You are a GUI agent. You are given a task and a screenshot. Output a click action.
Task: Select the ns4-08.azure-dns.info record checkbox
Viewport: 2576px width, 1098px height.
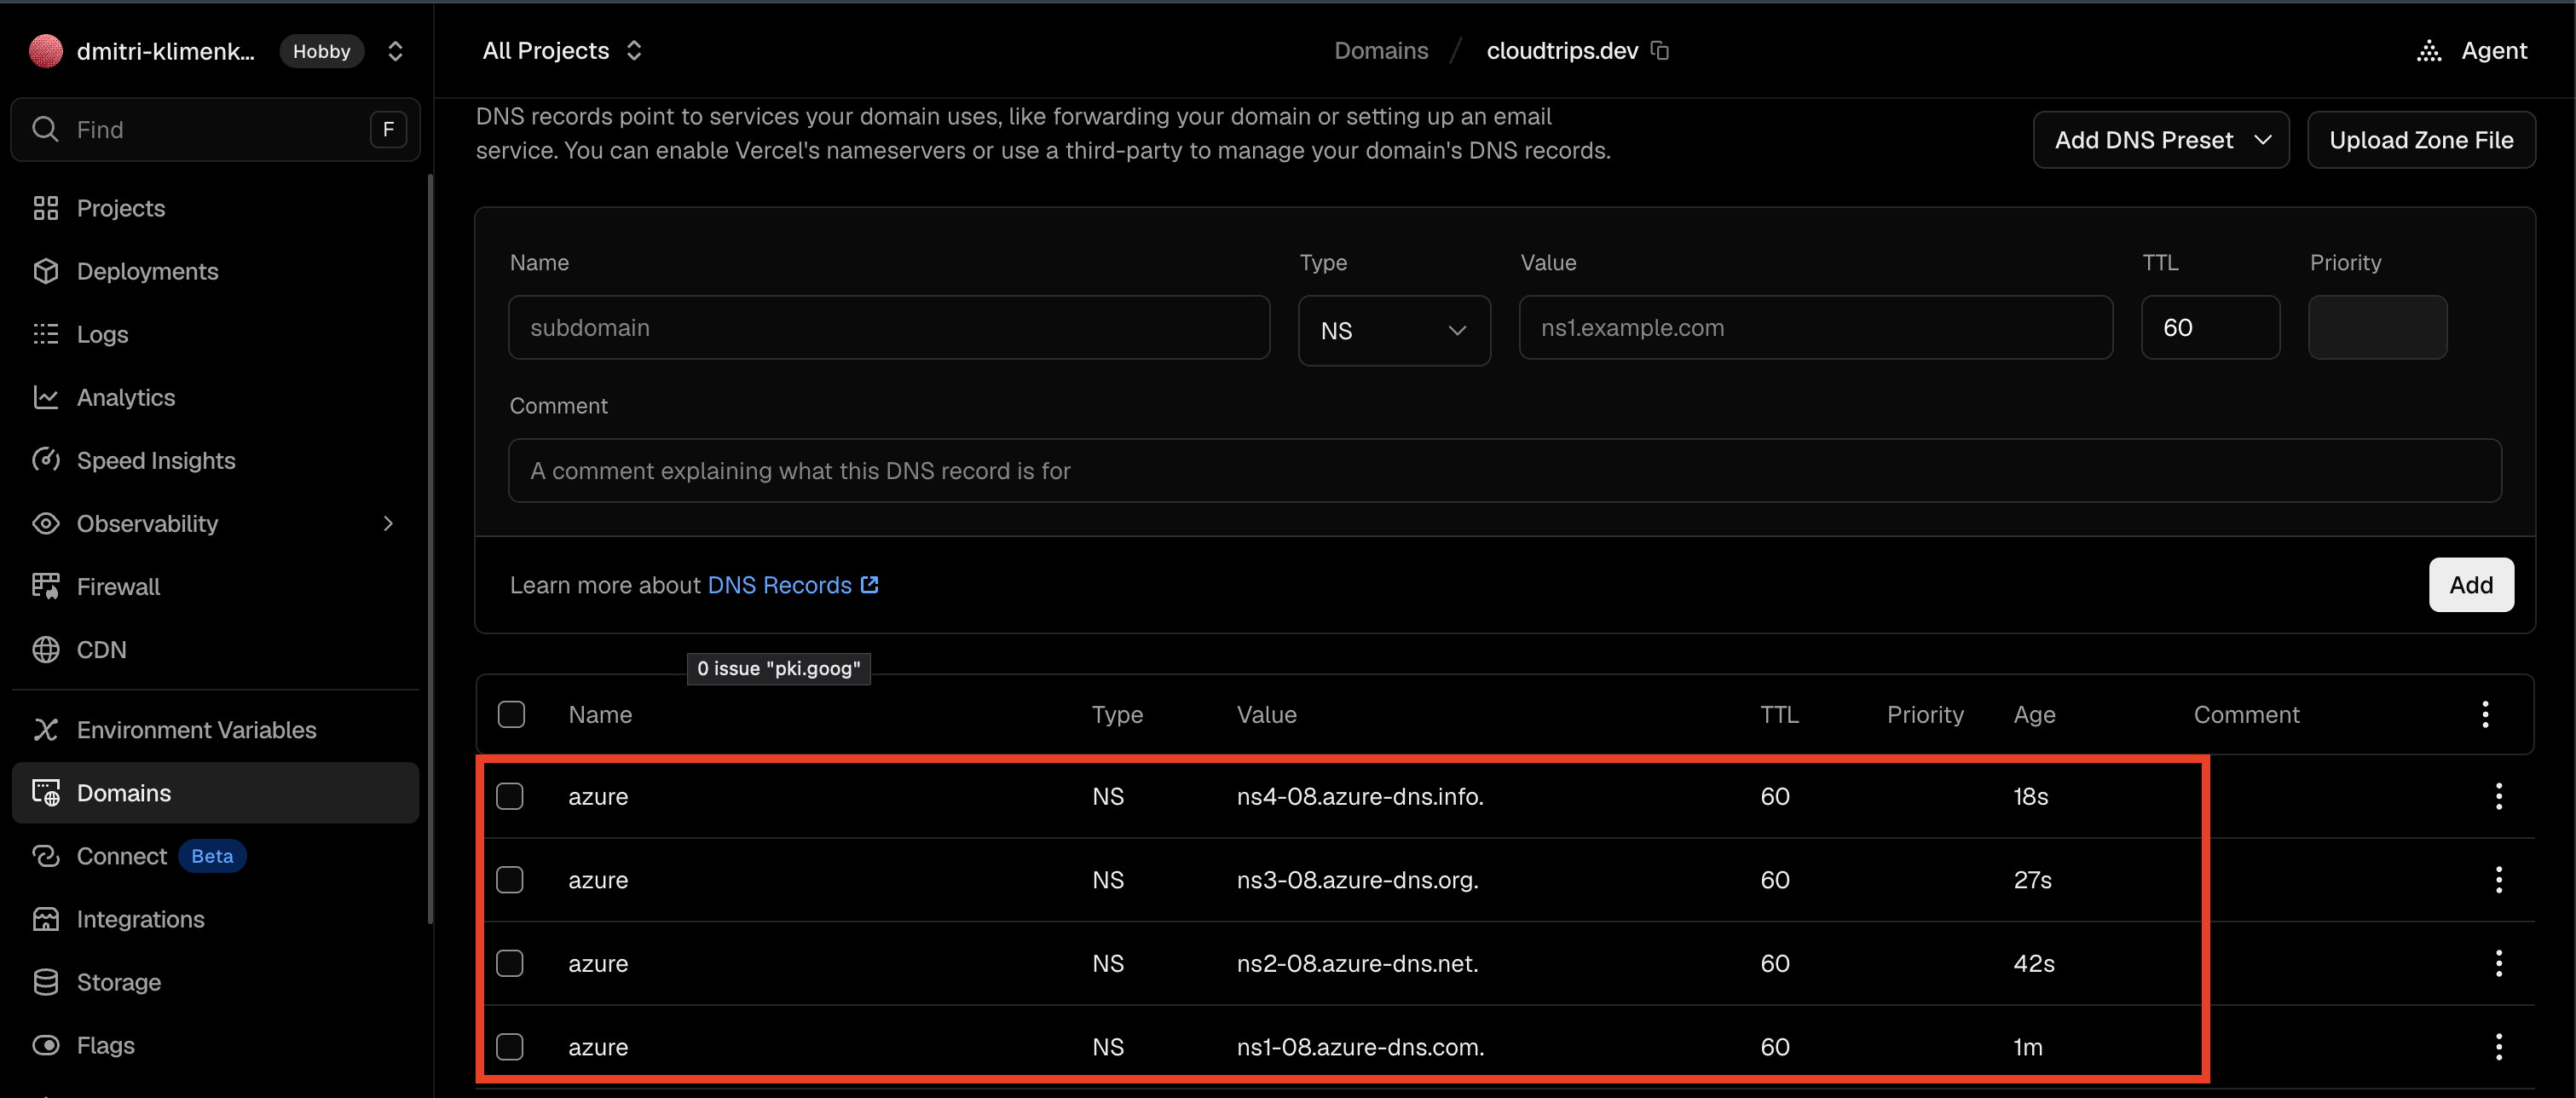coord(510,796)
